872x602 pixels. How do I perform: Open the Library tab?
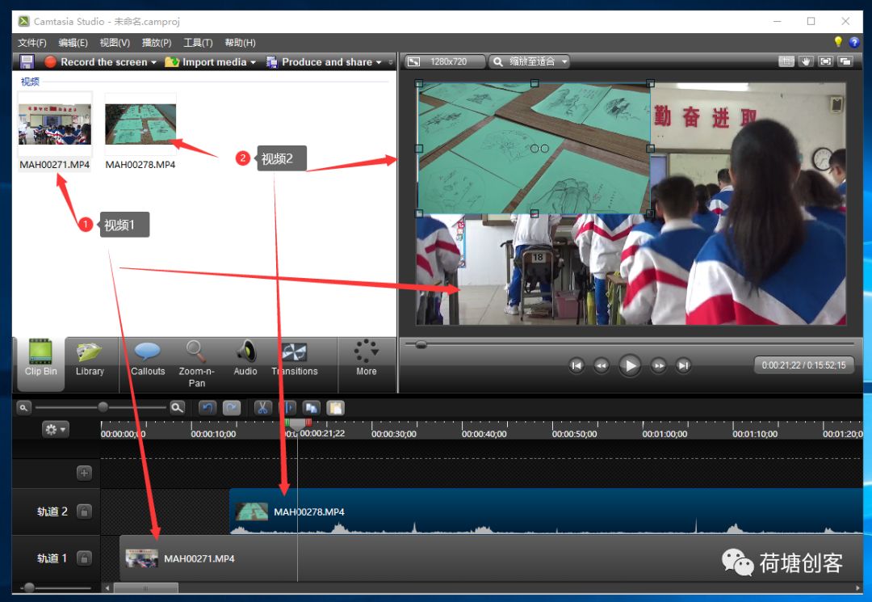90,360
